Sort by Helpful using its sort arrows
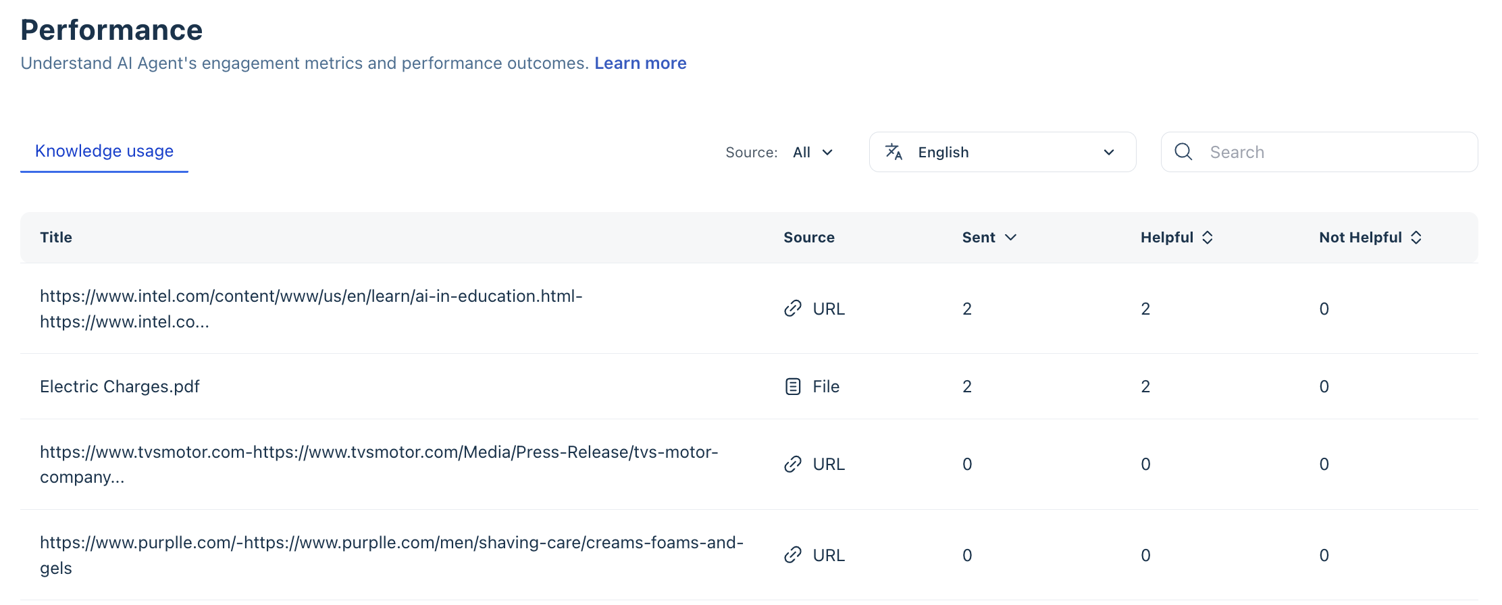The image size is (1502, 605). [x=1208, y=238]
